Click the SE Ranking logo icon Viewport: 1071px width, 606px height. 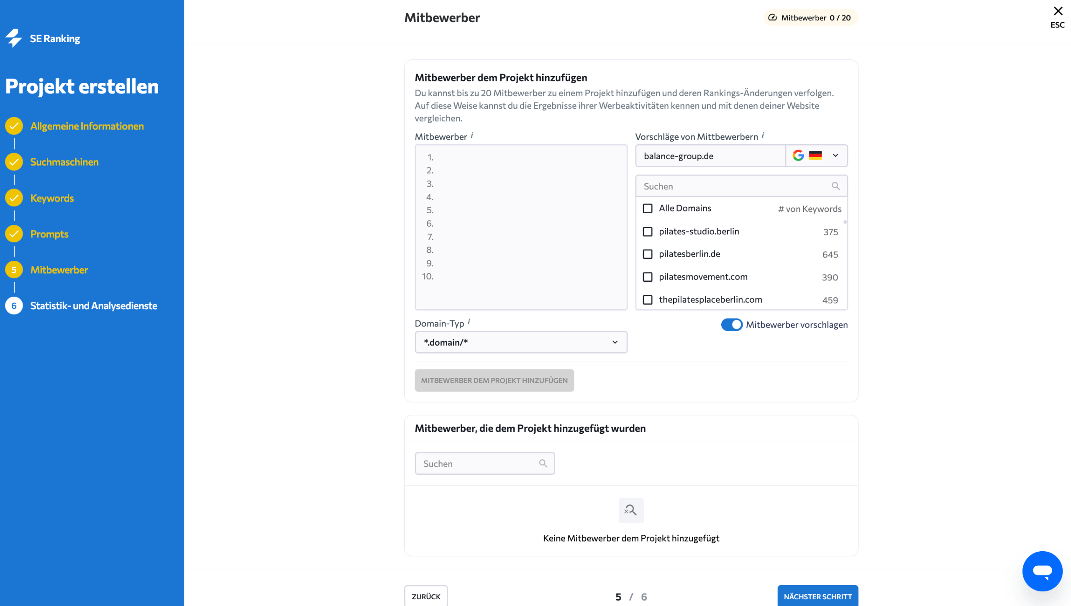pos(14,38)
